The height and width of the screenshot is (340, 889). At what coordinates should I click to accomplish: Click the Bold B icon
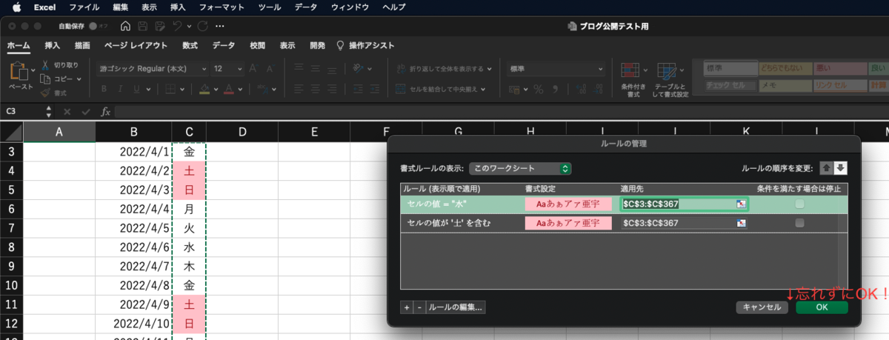[103, 89]
